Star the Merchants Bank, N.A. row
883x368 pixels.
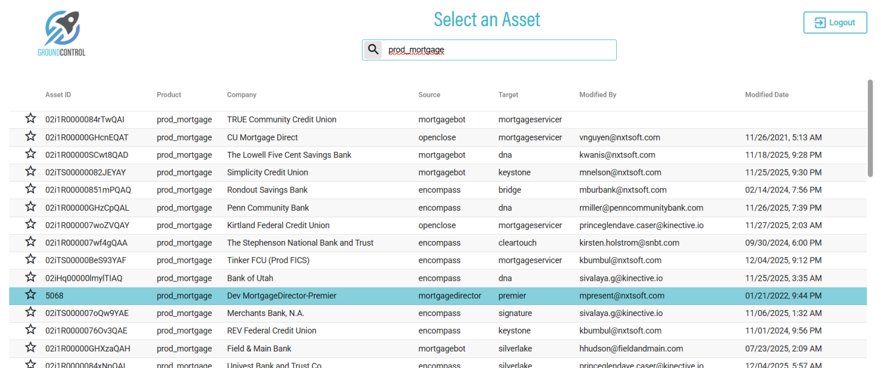30,312
